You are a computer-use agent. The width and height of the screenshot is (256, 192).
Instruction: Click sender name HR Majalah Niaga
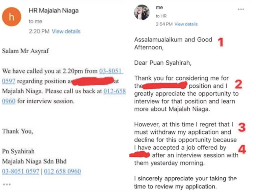(54, 11)
